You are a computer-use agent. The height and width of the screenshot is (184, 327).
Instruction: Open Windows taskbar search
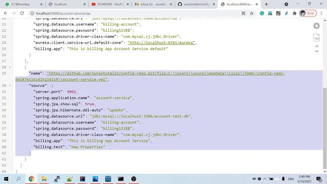pos(18,179)
